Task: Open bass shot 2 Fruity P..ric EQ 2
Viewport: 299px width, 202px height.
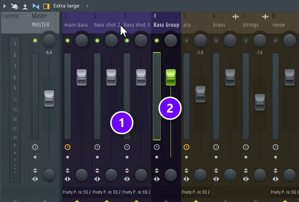Action: click(107, 192)
